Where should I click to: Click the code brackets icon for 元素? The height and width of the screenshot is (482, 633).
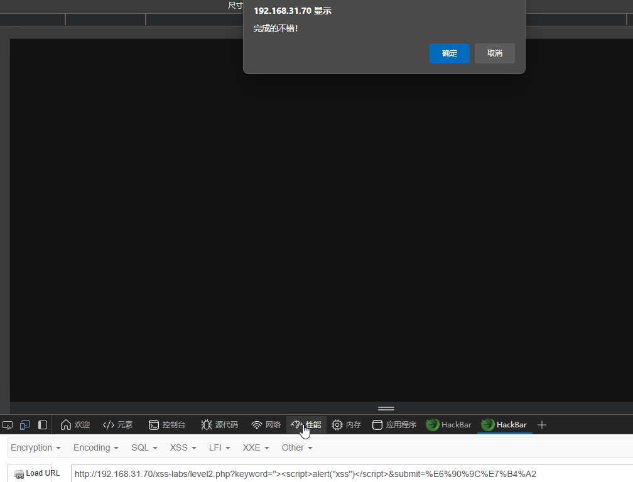(109, 425)
